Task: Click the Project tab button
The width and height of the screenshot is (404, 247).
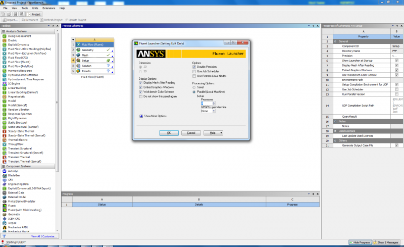Action: (x=34, y=15)
